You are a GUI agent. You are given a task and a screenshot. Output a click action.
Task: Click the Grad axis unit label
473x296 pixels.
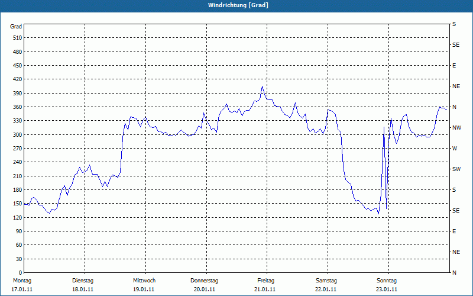click(x=16, y=27)
